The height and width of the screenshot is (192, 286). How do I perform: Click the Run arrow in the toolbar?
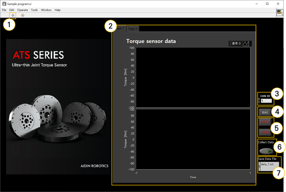13,15
